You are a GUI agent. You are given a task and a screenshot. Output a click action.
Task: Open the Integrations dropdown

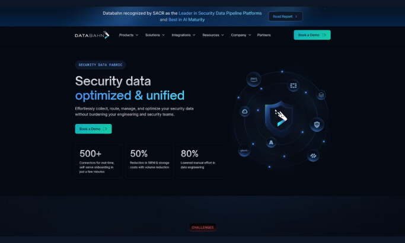click(x=183, y=35)
